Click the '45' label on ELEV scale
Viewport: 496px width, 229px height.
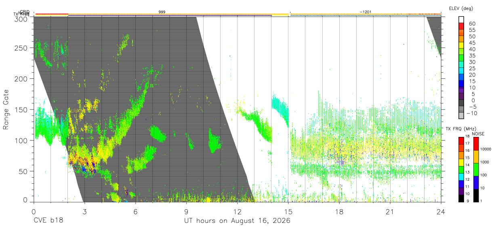pyautogui.click(x=472, y=43)
